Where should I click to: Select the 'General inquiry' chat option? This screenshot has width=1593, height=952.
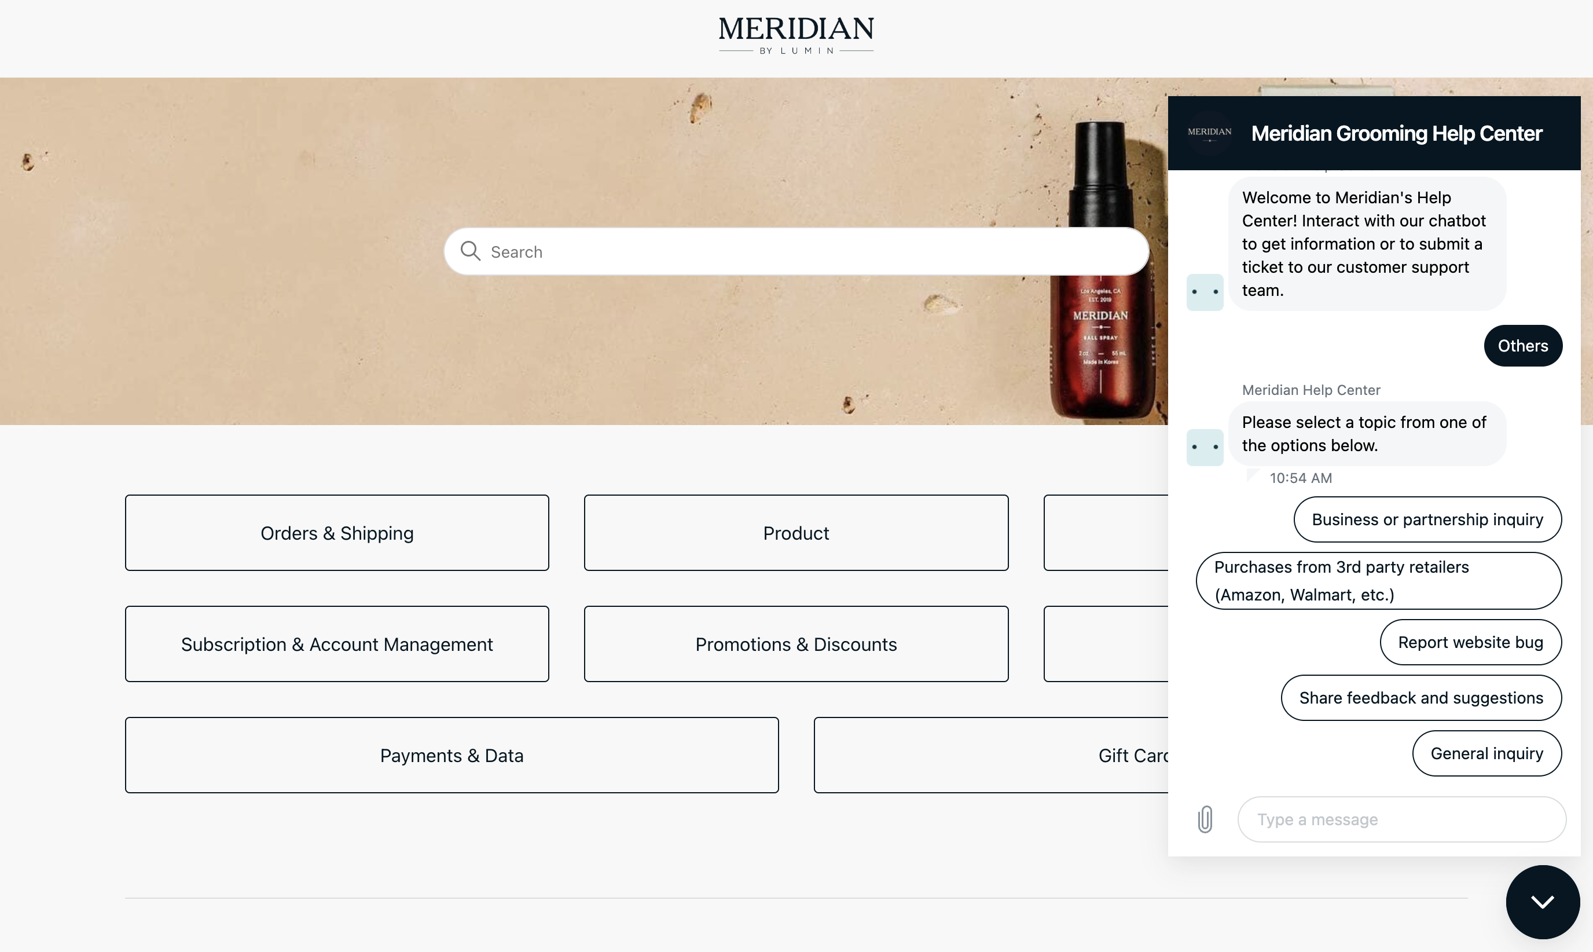coord(1486,753)
